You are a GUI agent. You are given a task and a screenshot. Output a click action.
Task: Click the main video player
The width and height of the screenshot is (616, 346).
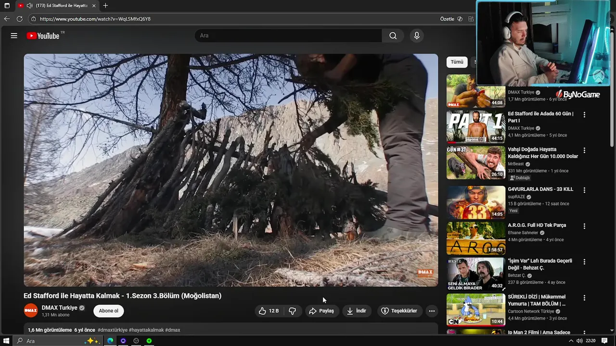[x=231, y=170]
